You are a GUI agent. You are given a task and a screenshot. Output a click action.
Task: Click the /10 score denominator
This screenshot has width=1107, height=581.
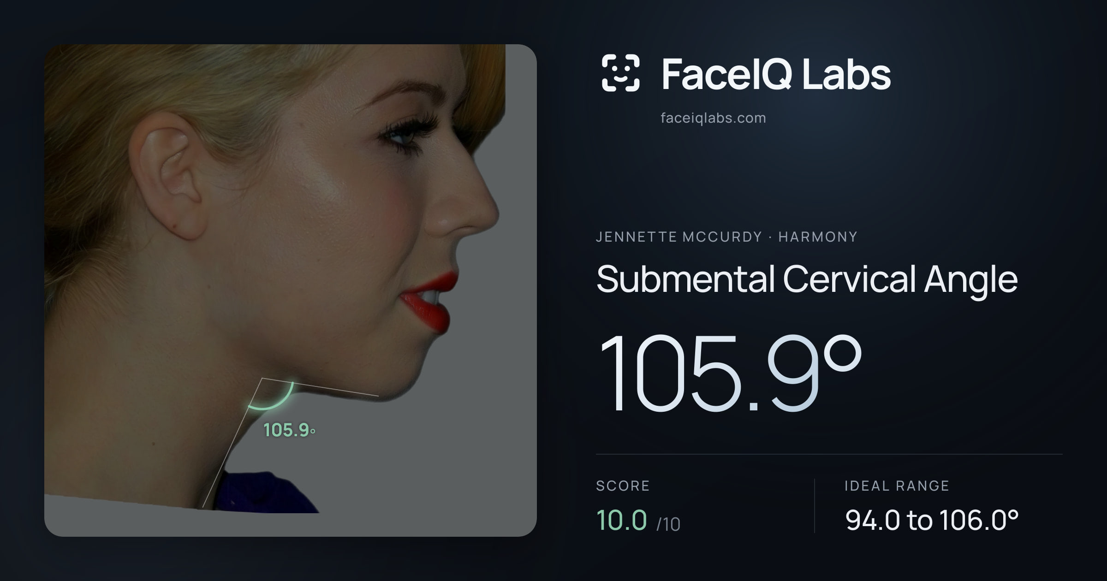668,524
